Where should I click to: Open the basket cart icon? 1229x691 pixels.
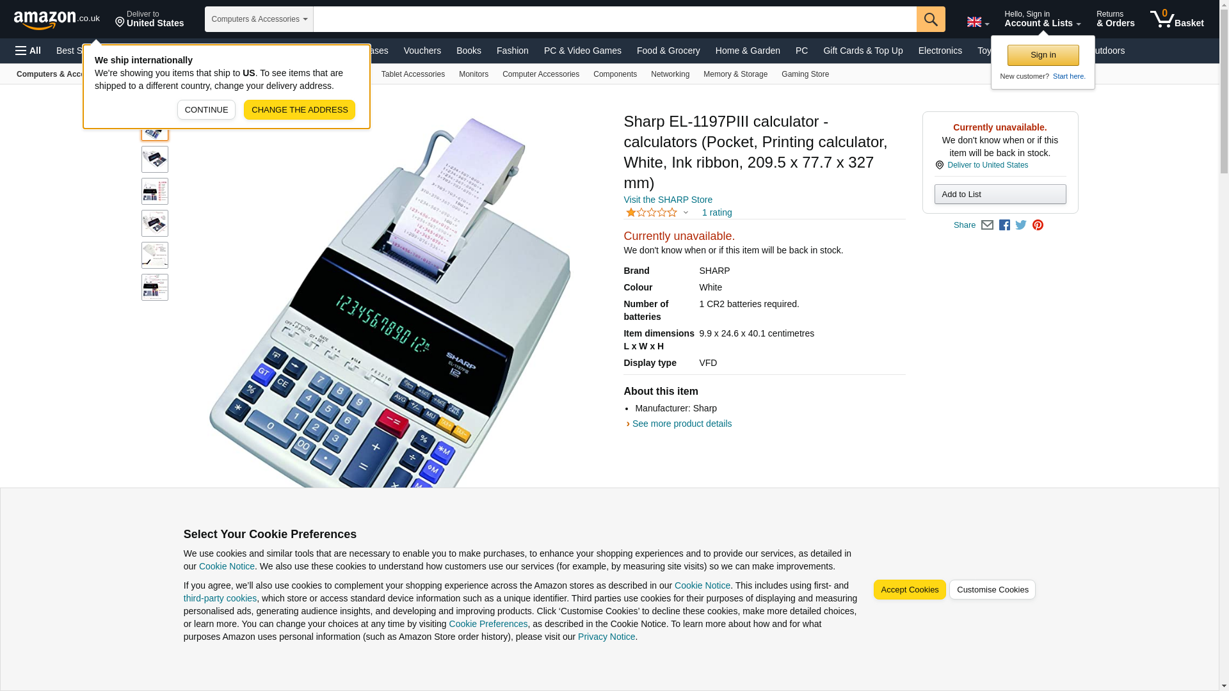tap(1177, 19)
